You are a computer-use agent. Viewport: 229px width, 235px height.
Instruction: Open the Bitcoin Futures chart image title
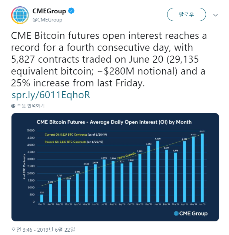click(x=114, y=122)
